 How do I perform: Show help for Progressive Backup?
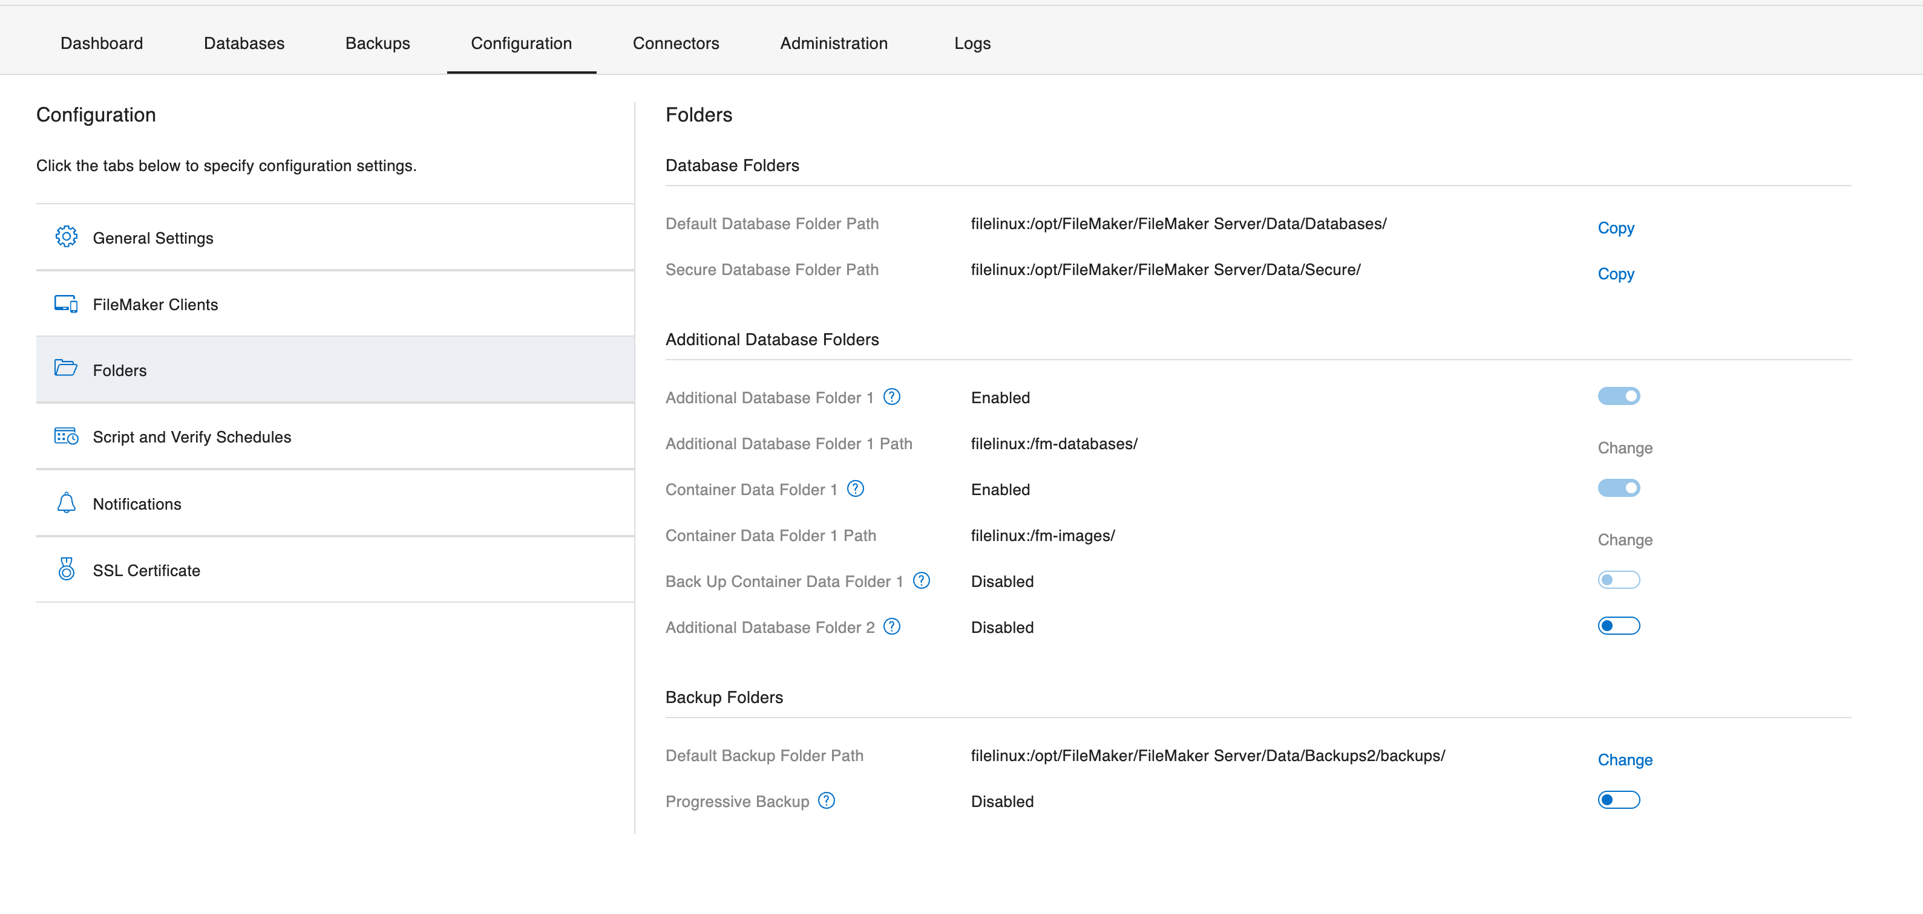827,800
